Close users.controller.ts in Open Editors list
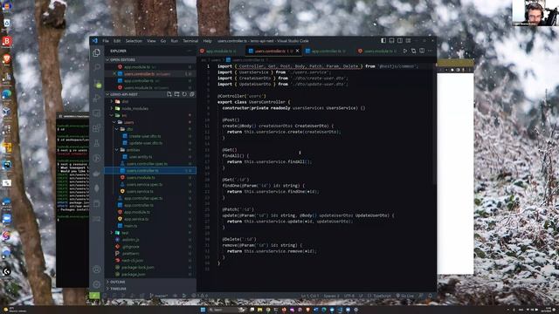 point(114,74)
